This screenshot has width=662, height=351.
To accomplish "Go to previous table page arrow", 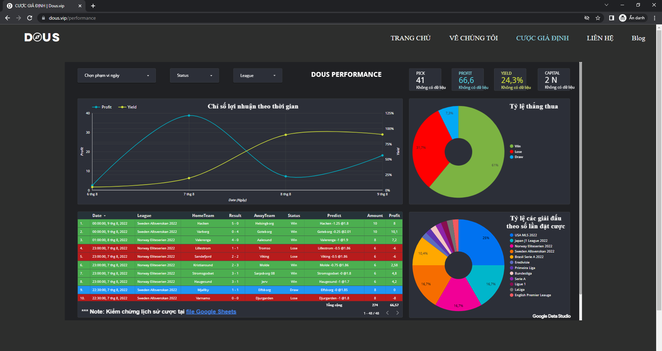I will [388, 313].
